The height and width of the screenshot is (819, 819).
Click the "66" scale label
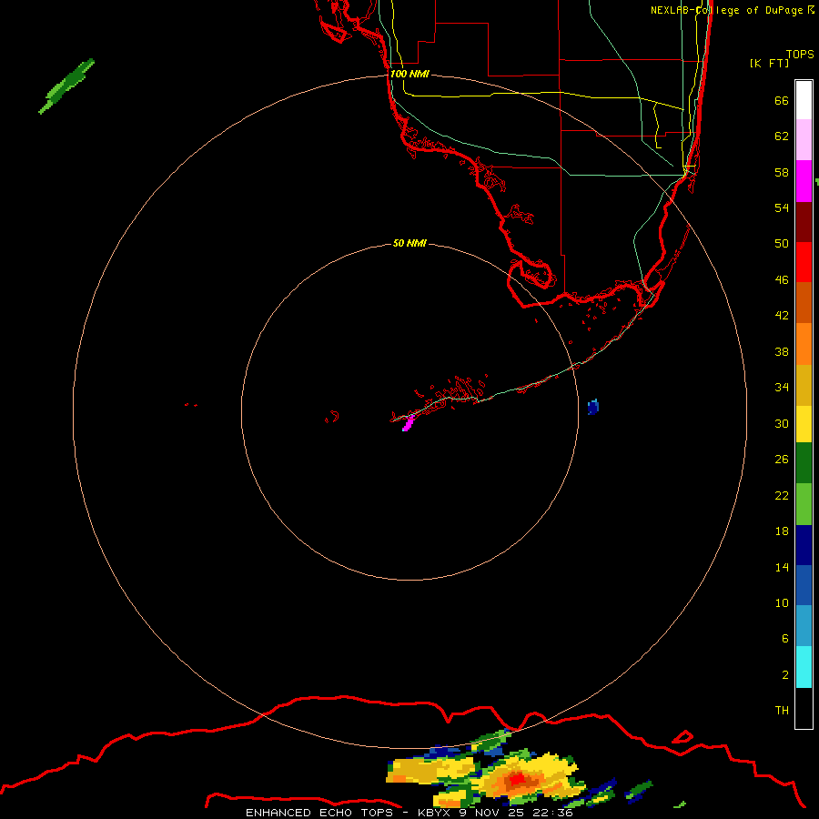(782, 100)
